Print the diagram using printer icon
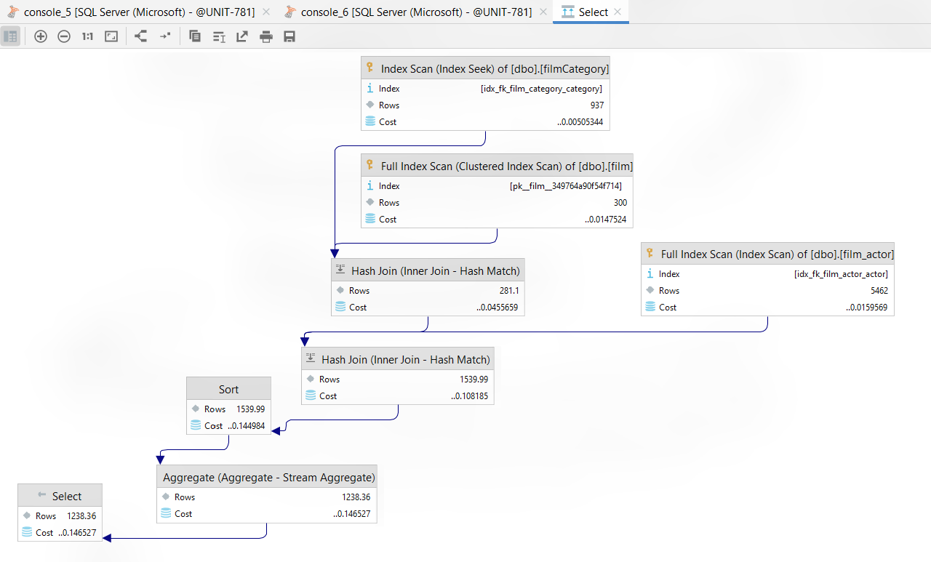Viewport: 931px width, 562px height. point(266,36)
